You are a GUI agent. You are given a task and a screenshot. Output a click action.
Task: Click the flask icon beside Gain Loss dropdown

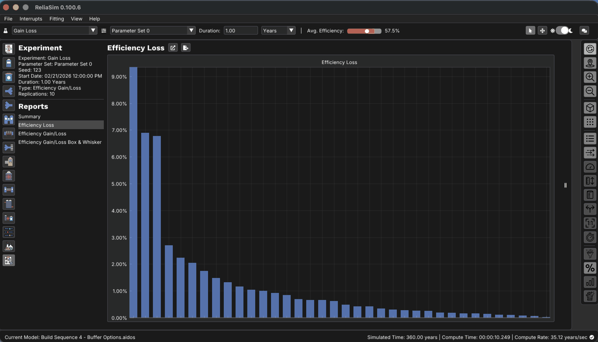coord(6,31)
